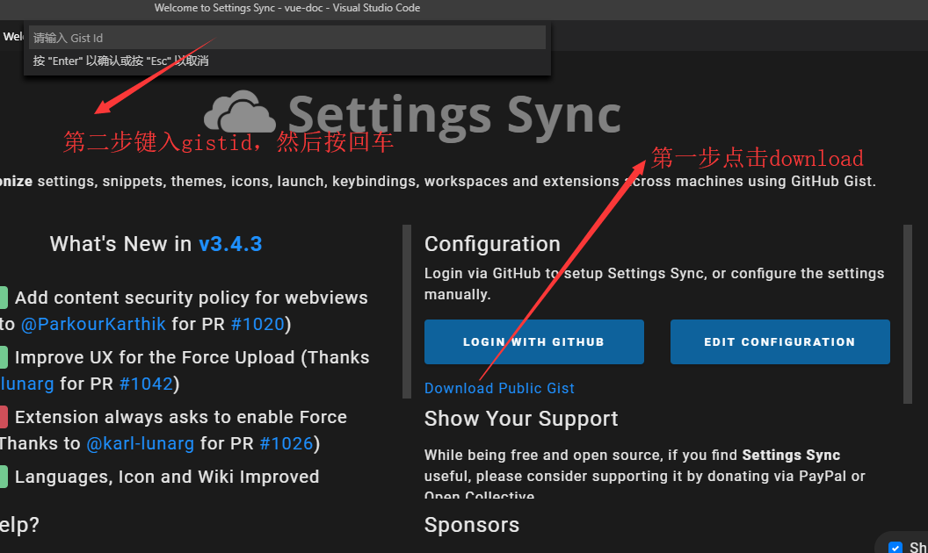Click the Settings Sync cloud logo
The height and width of the screenshot is (553, 928).
click(x=240, y=112)
